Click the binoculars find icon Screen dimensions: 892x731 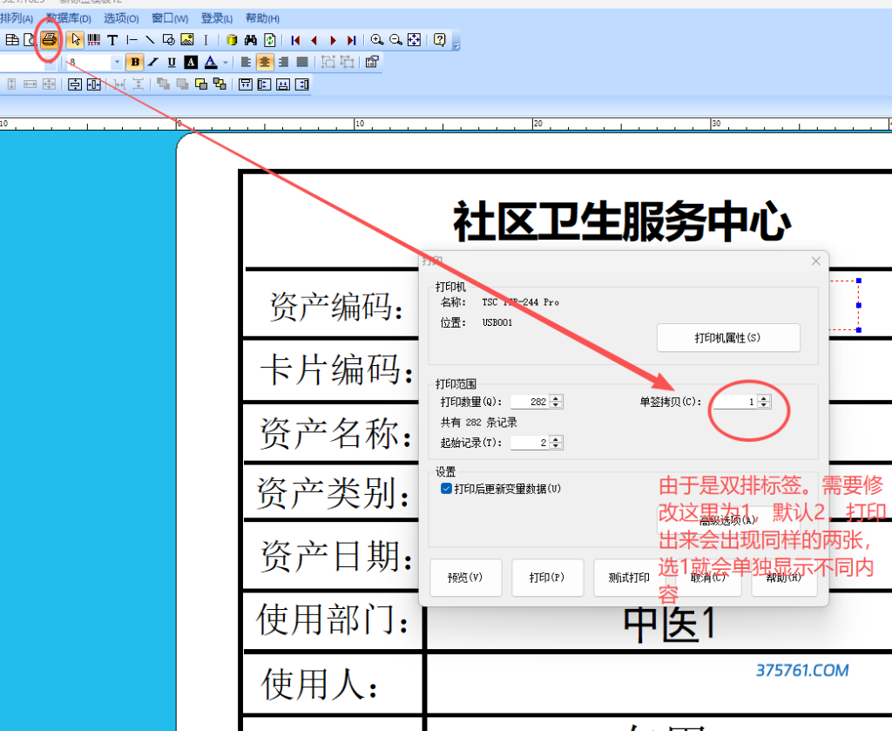(x=251, y=39)
